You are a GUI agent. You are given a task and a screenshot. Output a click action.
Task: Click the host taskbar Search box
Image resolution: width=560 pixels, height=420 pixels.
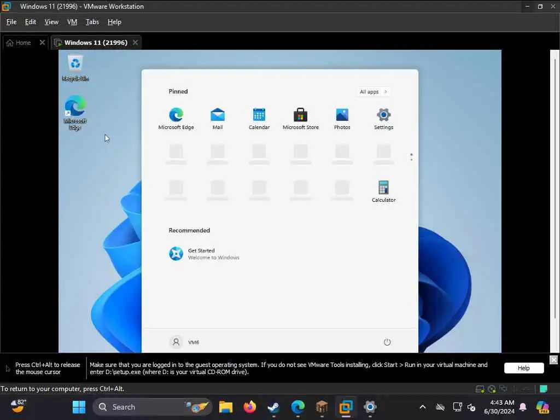[152, 407]
